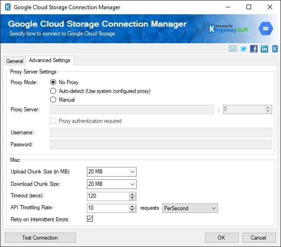The width and height of the screenshot is (281, 247).
Task: Click the Username input field
Action: coord(161,132)
